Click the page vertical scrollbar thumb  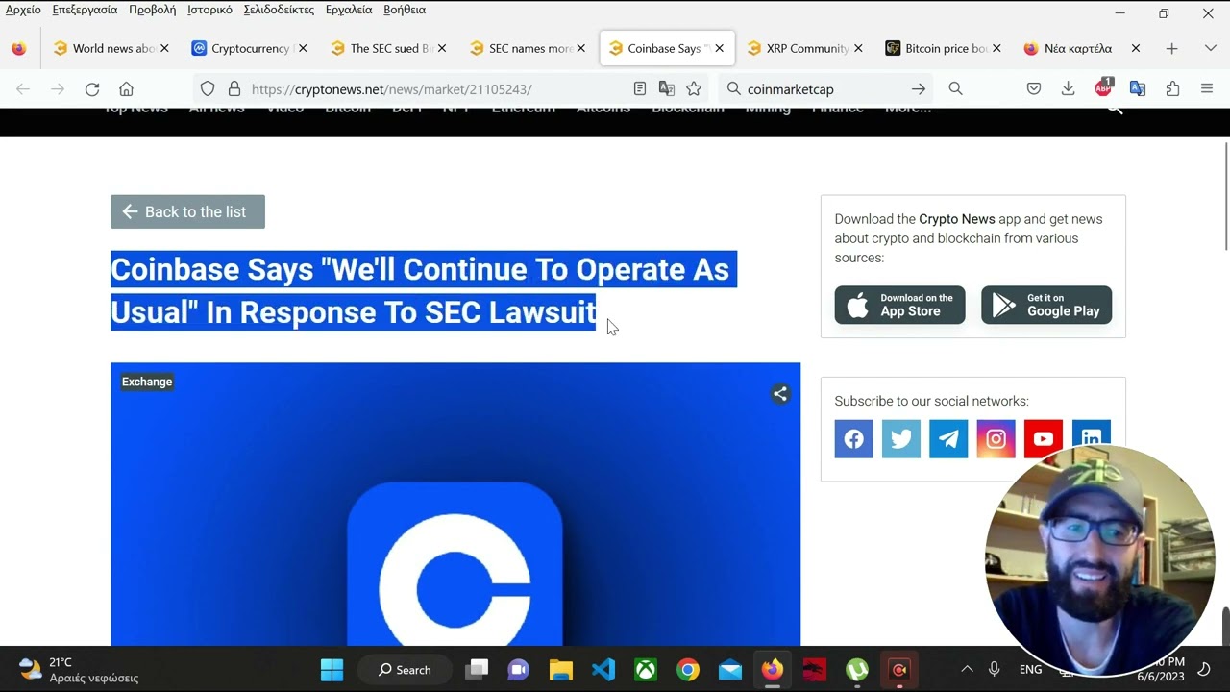[1225, 195]
